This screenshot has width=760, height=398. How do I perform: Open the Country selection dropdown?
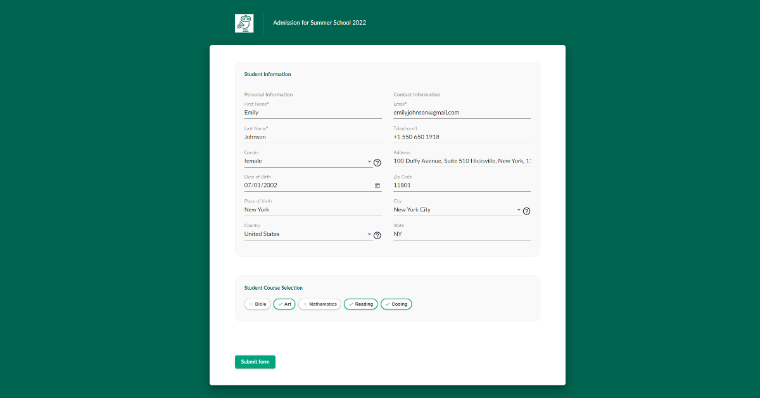pyautogui.click(x=369, y=233)
